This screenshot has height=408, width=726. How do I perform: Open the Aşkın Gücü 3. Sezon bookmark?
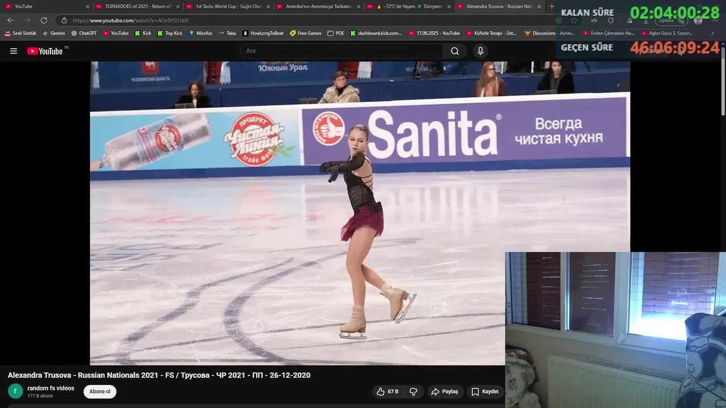667,33
